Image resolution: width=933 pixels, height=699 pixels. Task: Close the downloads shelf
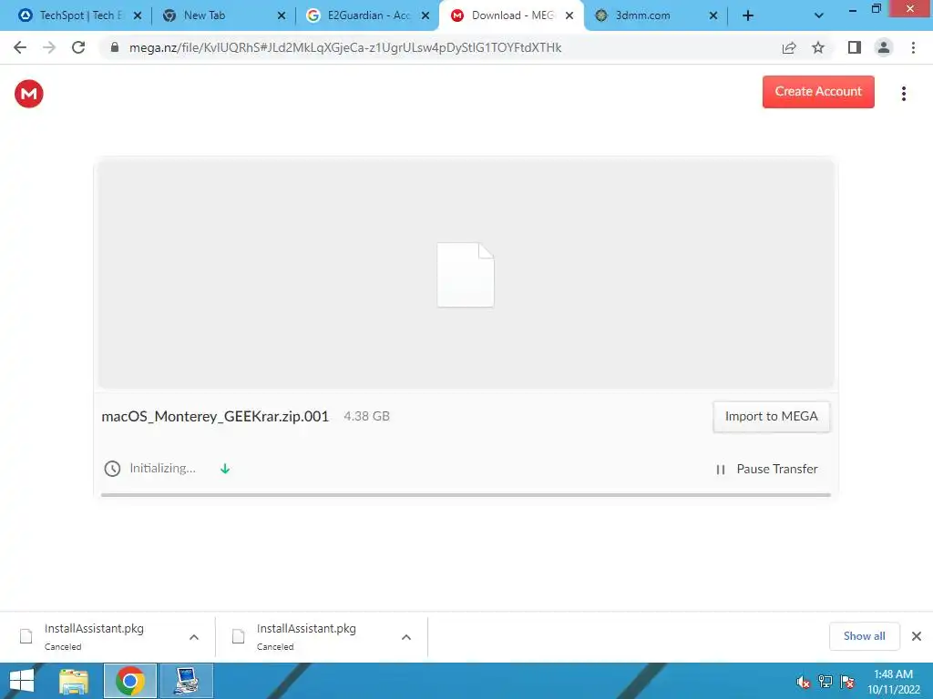tap(917, 636)
